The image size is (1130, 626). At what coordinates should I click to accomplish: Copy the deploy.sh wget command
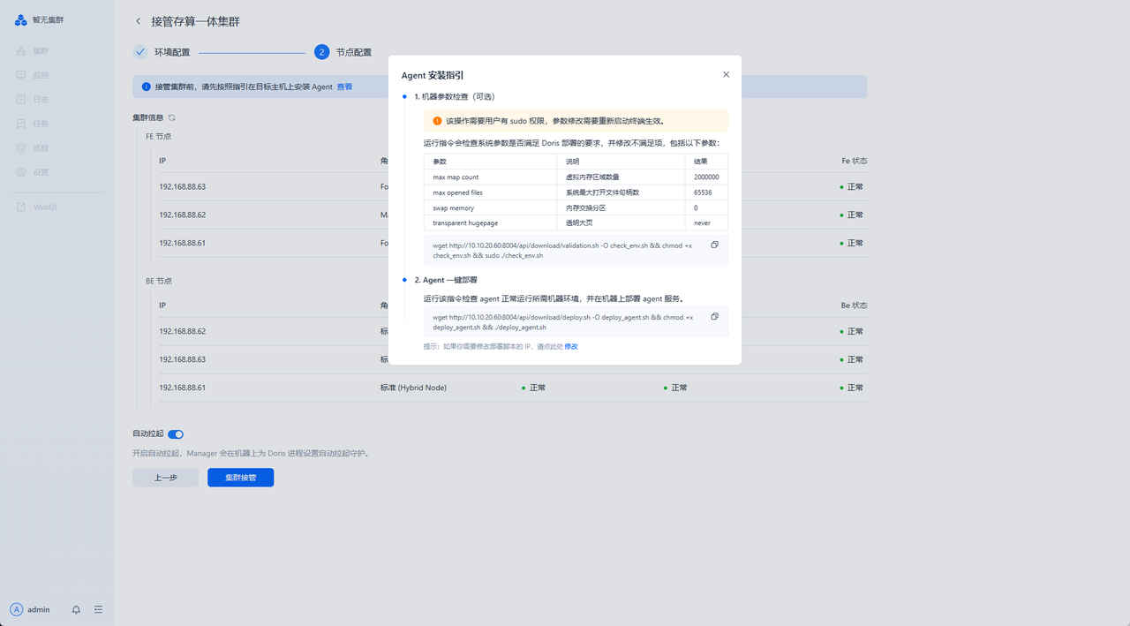click(x=714, y=316)
